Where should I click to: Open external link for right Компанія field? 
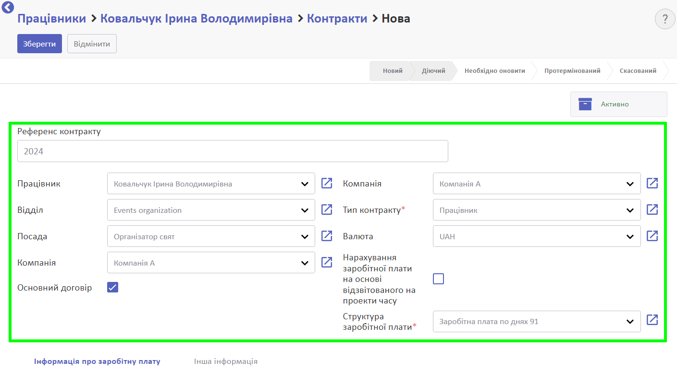click(x=652, y=183)
